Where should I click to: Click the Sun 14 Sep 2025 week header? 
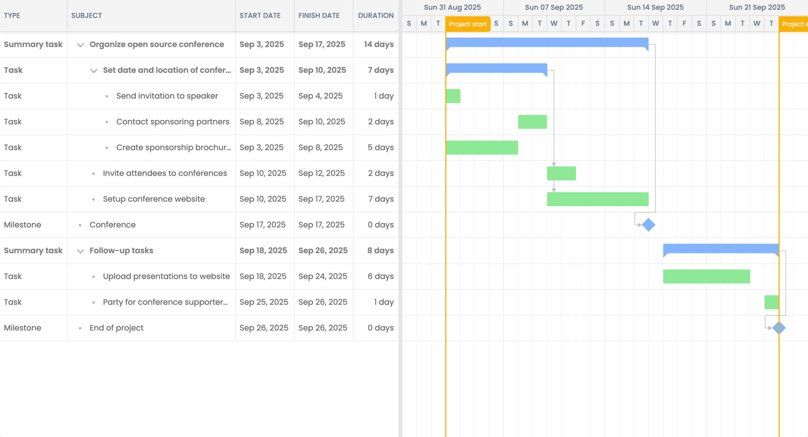click(655, 7)
